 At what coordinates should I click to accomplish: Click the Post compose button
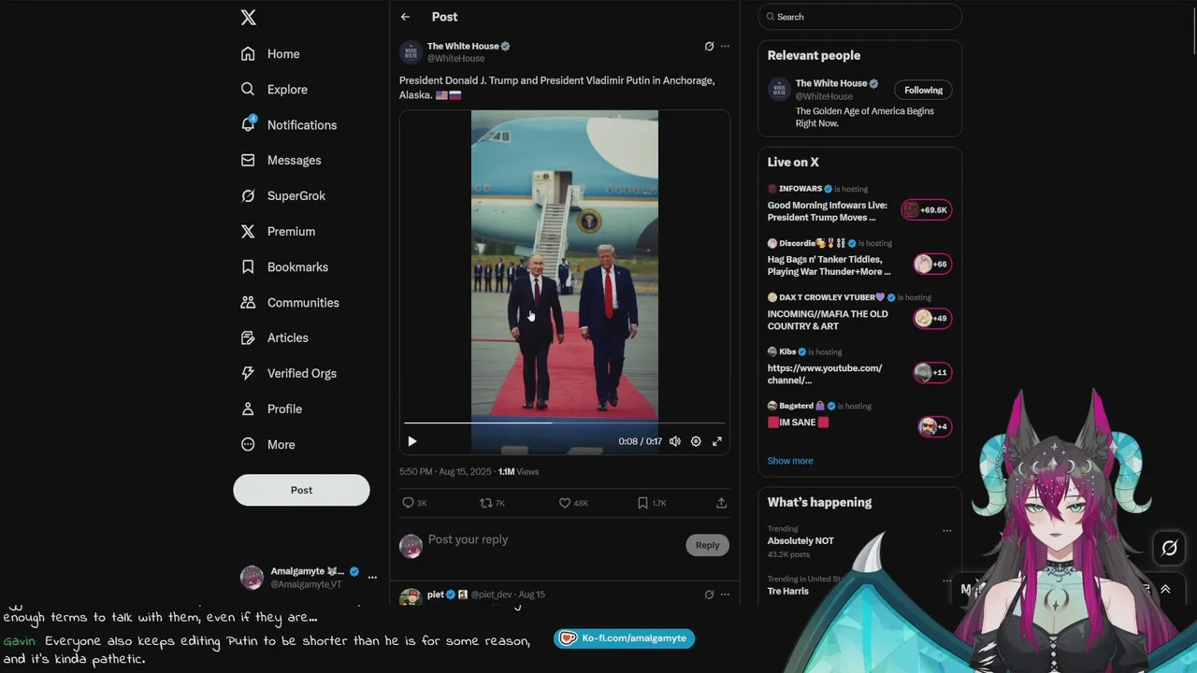301,490
